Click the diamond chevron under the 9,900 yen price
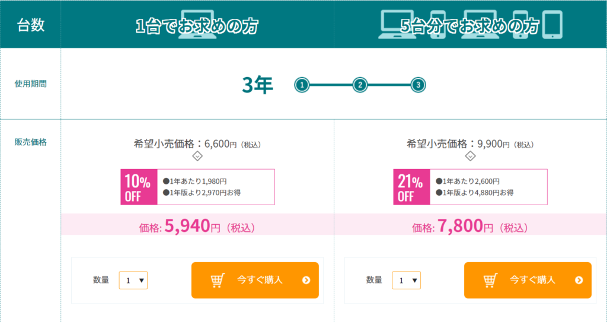 (470, 156)
